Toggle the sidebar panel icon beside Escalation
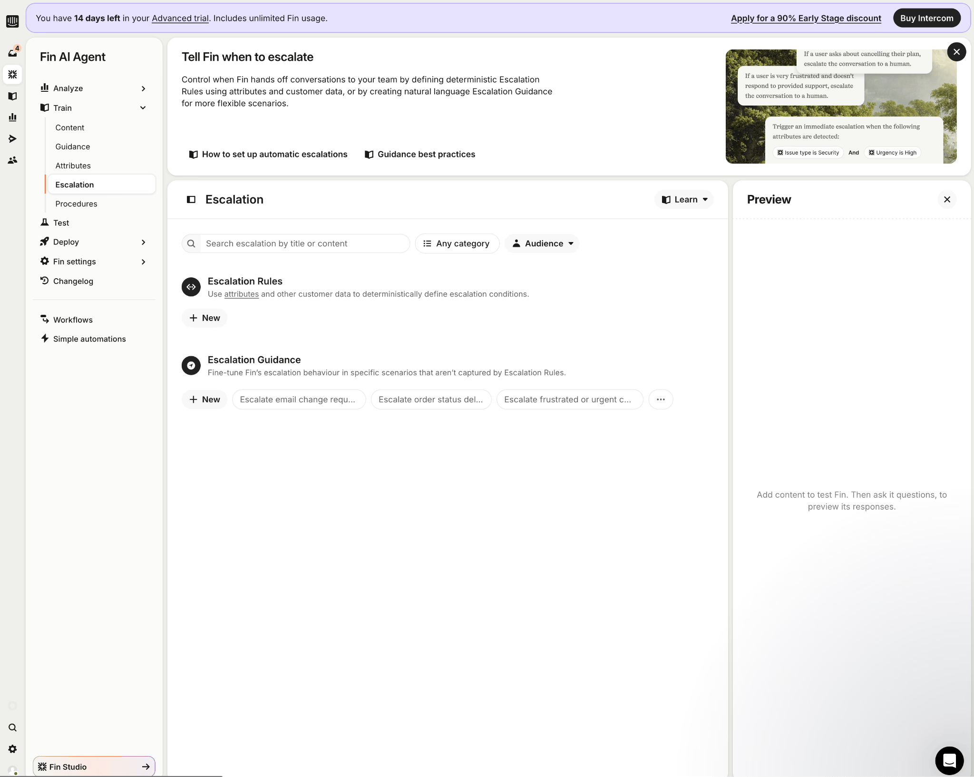The height and width of the screenshot is (777, 974). click(x=191, y=200)
